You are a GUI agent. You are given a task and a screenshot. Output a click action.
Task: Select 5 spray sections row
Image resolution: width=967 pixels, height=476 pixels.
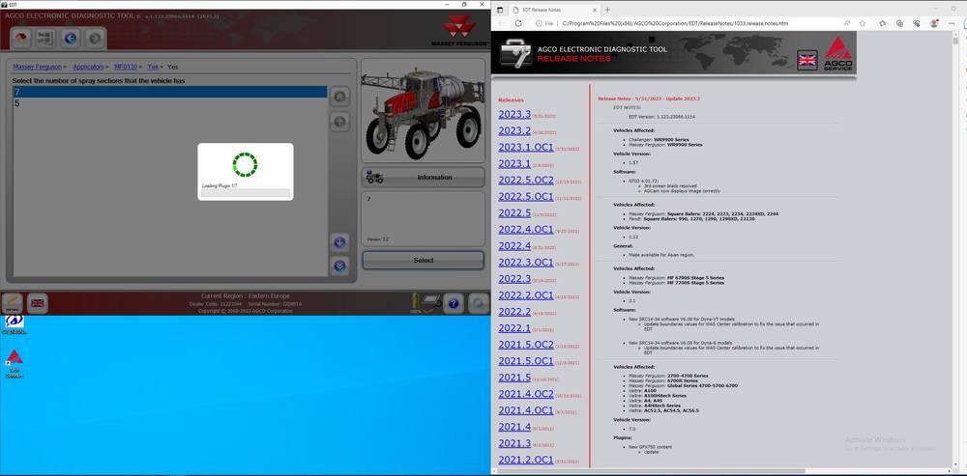click(x=170, y=103)
